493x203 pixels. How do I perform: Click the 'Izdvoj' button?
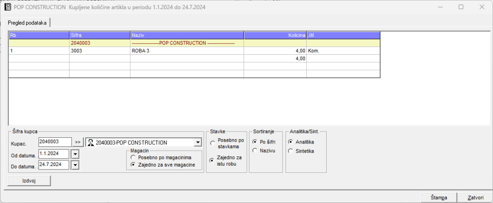29,181
